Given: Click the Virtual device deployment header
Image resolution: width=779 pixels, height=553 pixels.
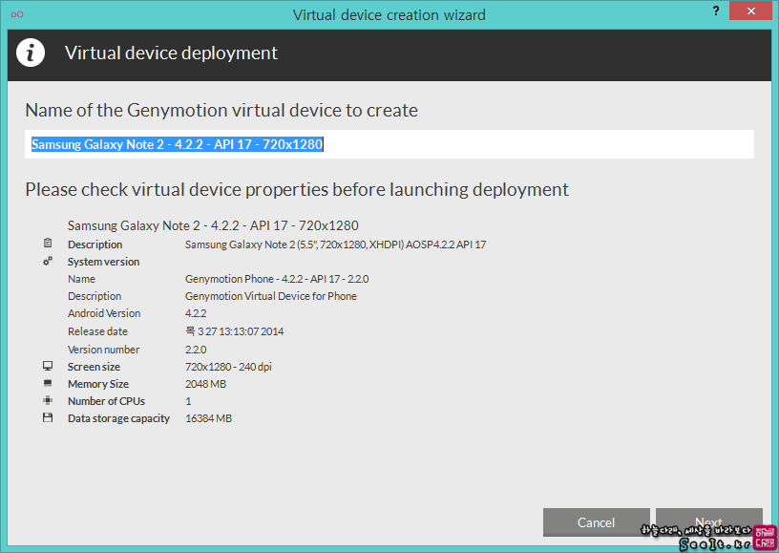Looking at the screenshot, I should [172, 53].
